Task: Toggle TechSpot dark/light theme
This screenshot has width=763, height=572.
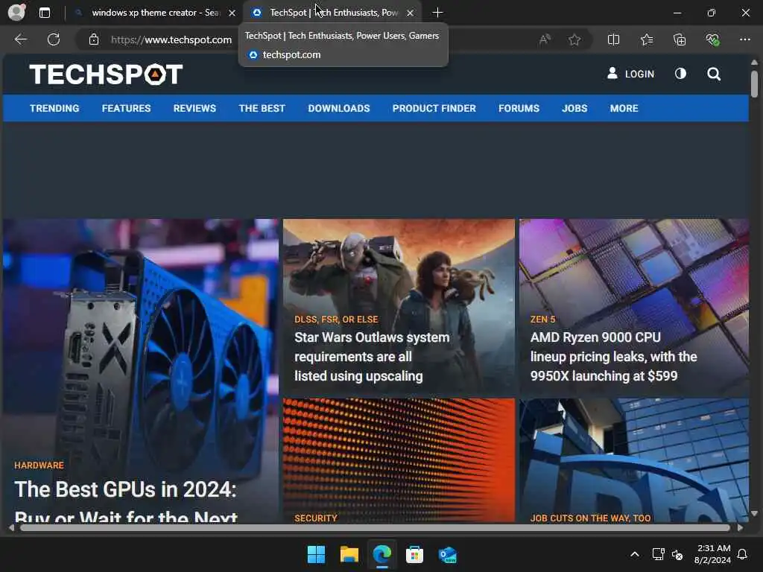Action: pyautogui.click(x=680, y=74)
